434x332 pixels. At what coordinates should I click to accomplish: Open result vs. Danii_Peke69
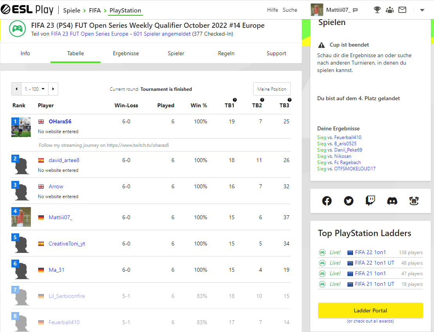click(x=348, y=150)
